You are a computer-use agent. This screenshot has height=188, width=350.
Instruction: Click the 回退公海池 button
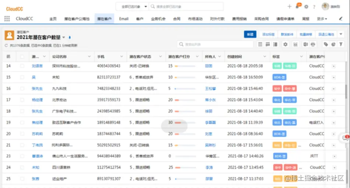326,34
